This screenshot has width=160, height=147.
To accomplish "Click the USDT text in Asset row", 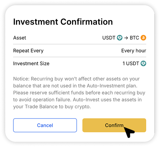I will [x=109, y=38].
